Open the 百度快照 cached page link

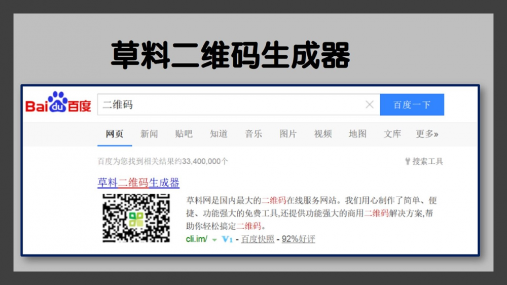click(258, 239)
